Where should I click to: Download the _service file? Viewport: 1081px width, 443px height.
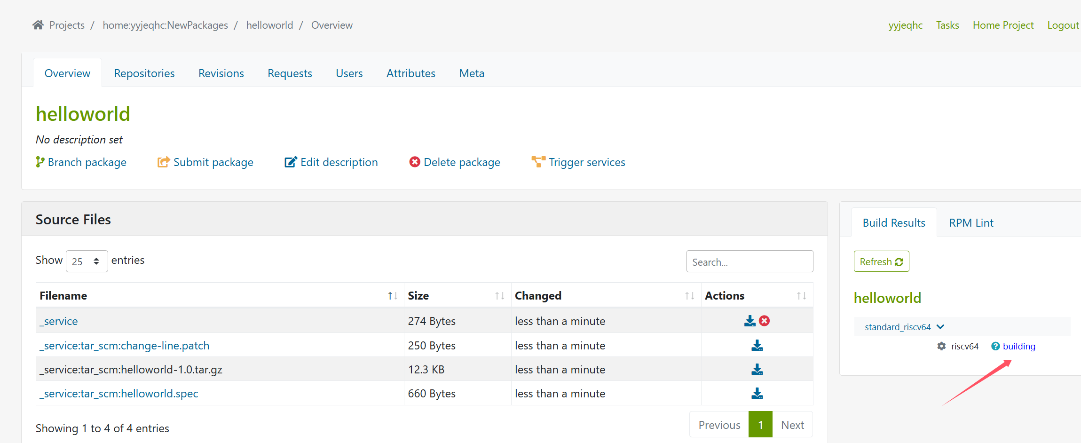(x=750, y=321)
